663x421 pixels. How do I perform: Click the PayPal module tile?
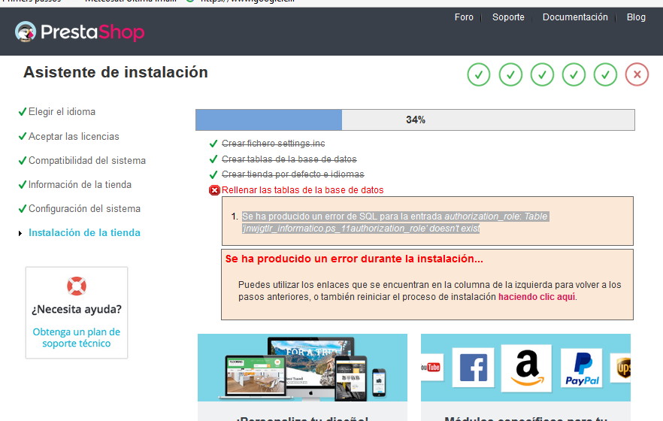click(583, 368)
